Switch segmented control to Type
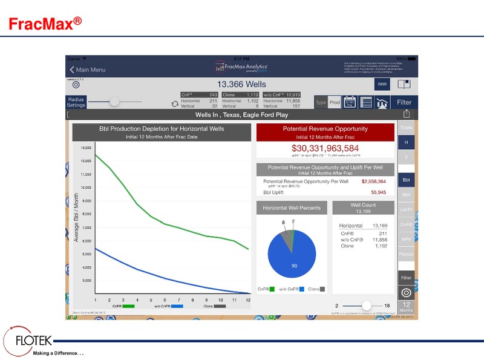 click(x=321, y=102)
